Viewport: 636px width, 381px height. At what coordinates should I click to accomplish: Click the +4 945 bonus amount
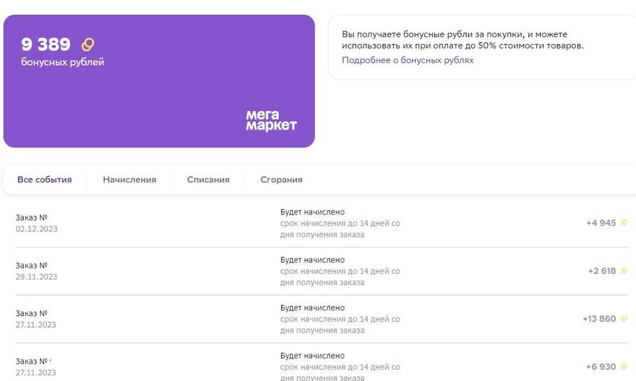pos(601,223)
